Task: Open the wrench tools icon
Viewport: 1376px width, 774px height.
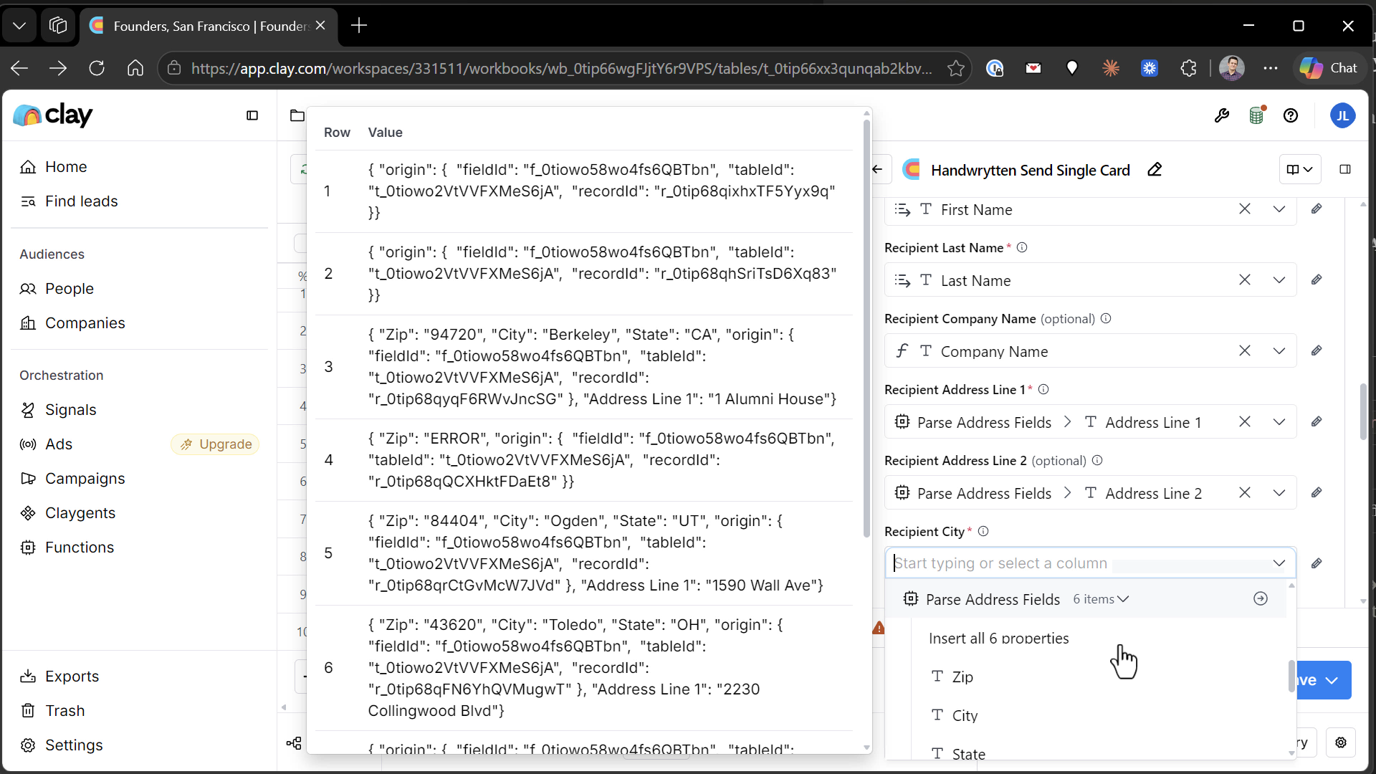Action: tap(1222, 115)
